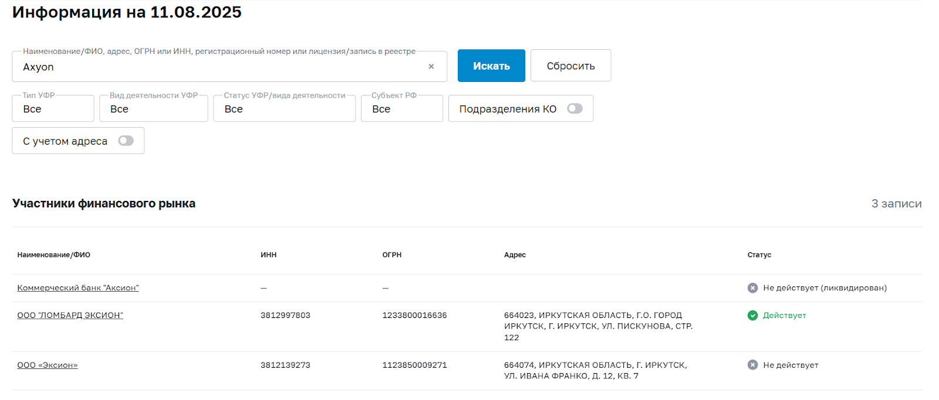Open the Субъект РФ dropdown
The image size is (939, 400).
[402, 108]
